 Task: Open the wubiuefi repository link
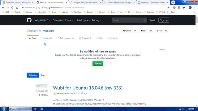[49, 31]
